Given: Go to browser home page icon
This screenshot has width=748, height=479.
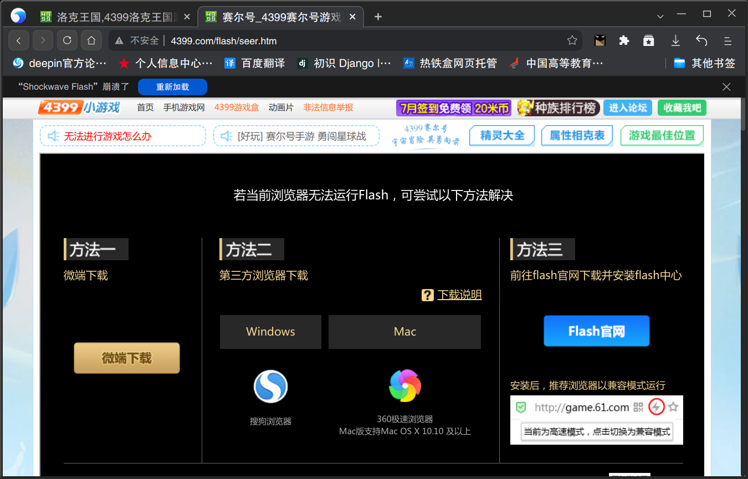Looking at the screenshot, I should [91, 40].
